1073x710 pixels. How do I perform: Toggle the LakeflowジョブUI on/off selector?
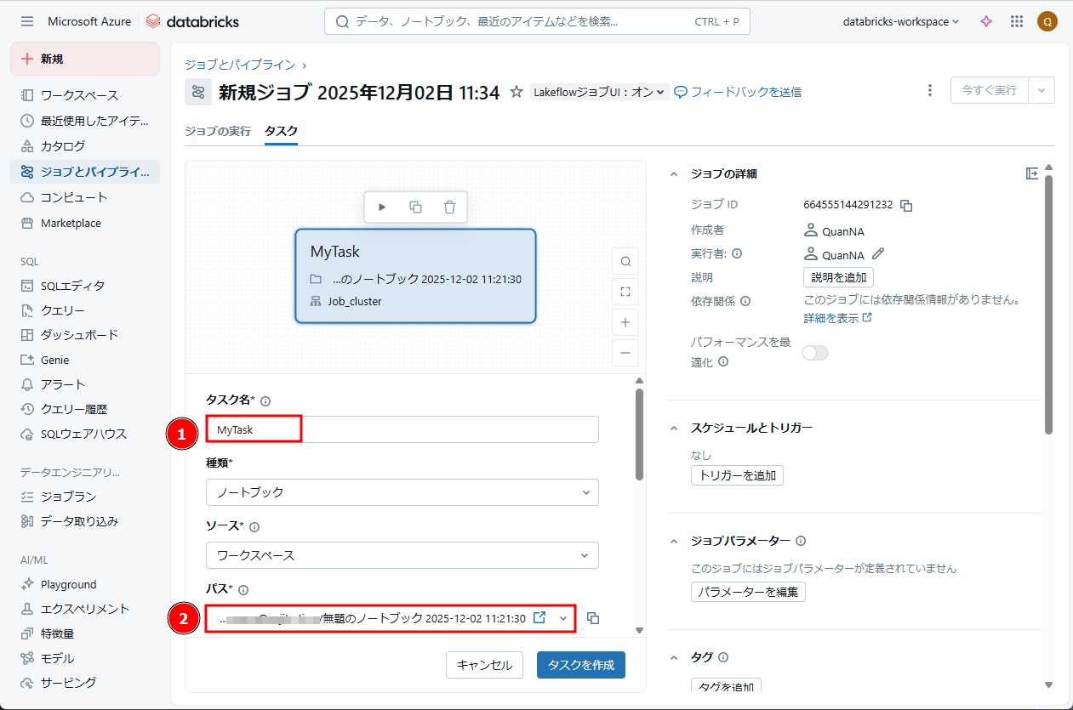(x=598, y=92)
